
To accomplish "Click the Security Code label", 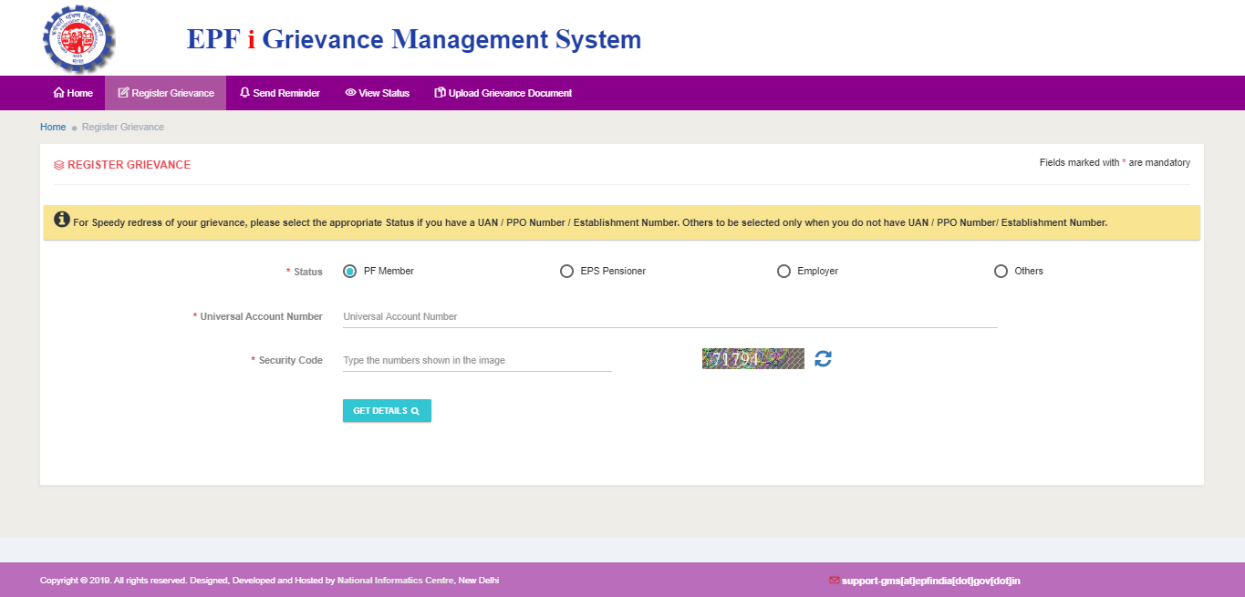I will [287, 360].
